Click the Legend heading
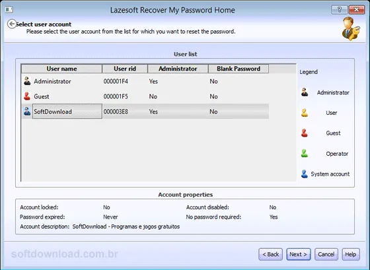Image resolution: width=370 pixels, height=270 pixels. pos(309,72)
